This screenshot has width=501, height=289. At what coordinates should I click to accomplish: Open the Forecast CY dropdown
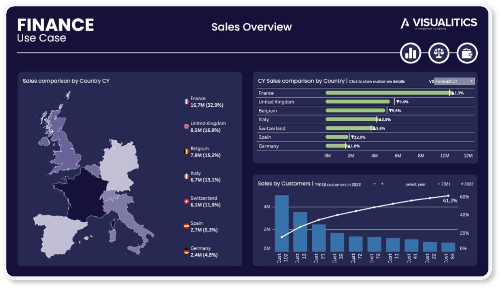pos(454,81)
